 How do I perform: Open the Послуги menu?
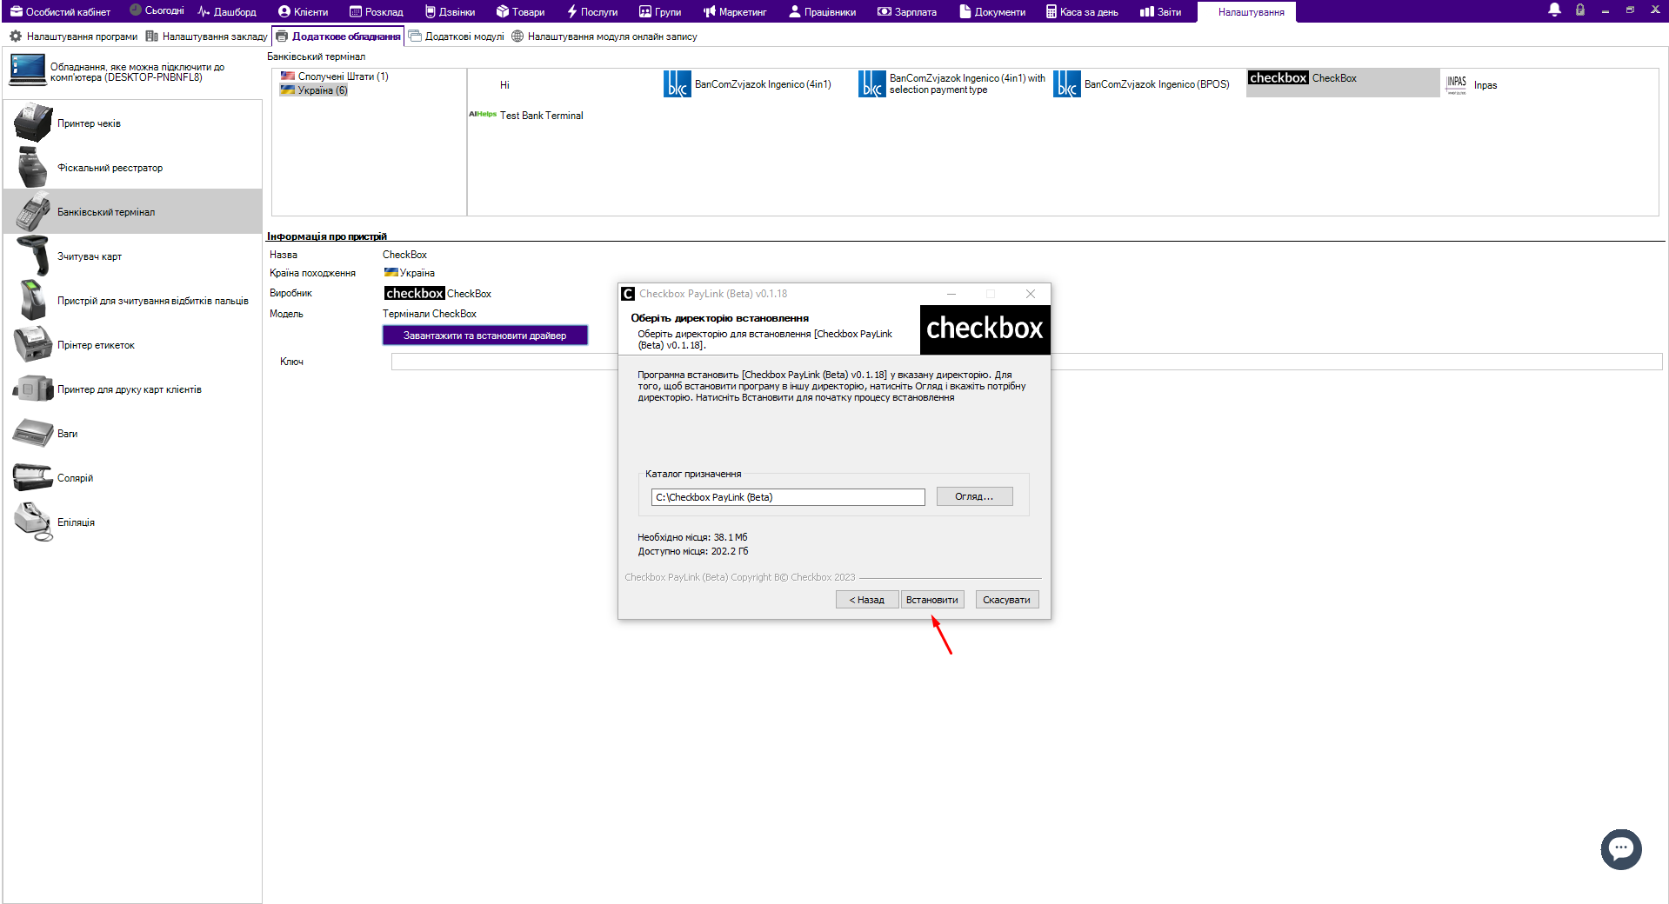[591, 11]
